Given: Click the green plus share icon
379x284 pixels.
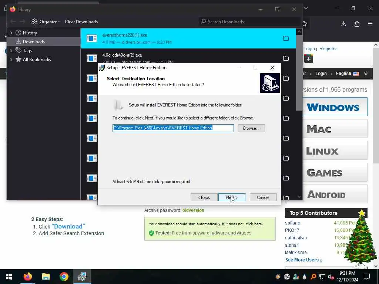Looking at the screenshot, I should pos(309,59).
